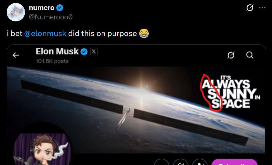Click the 101.6K posts count
Image resolution: width=272 pixels, height=165 pixels.
point(52,61)
